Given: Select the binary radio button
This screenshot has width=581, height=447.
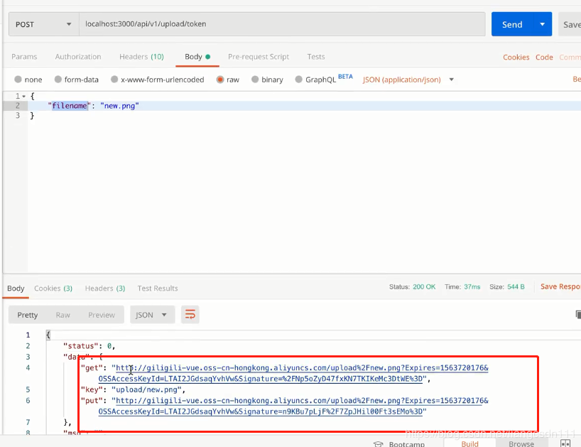Looking at the screenshot, I should [255, 80].
